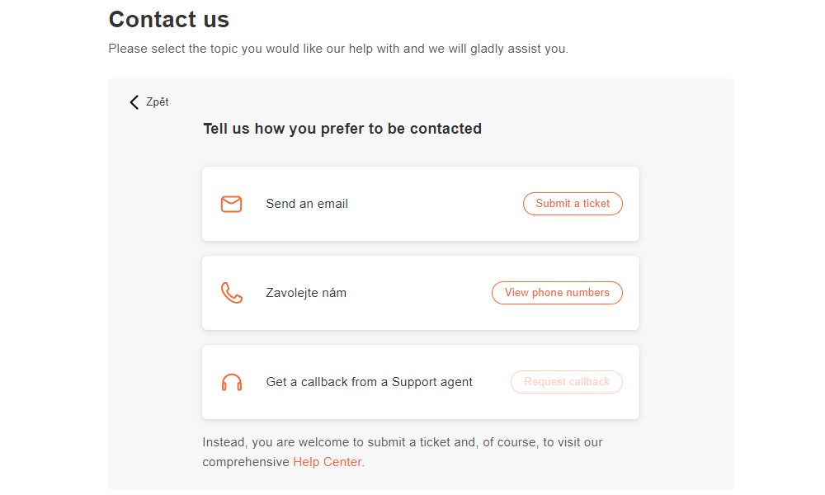
Task: Click Get a callback from Support agent text
Action: click(370, 382)
